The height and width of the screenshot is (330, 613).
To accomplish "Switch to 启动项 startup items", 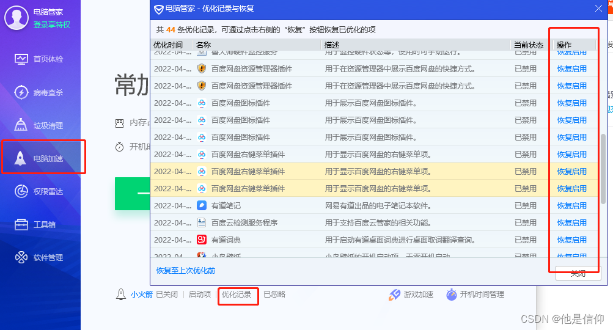I will pos(200,295).
